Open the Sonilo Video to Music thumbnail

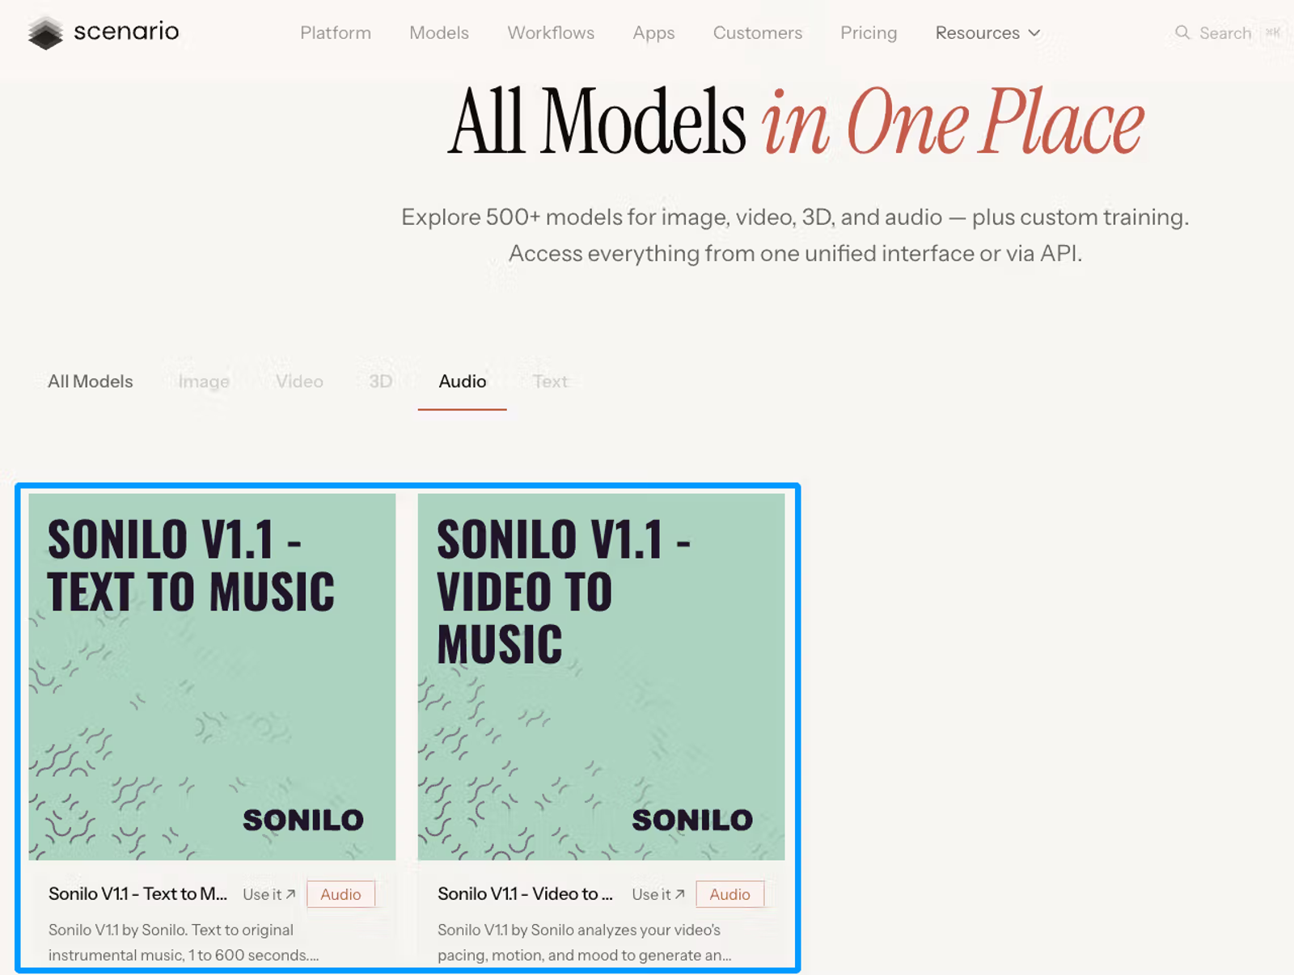pyautogui.click(x=601, y=677)
